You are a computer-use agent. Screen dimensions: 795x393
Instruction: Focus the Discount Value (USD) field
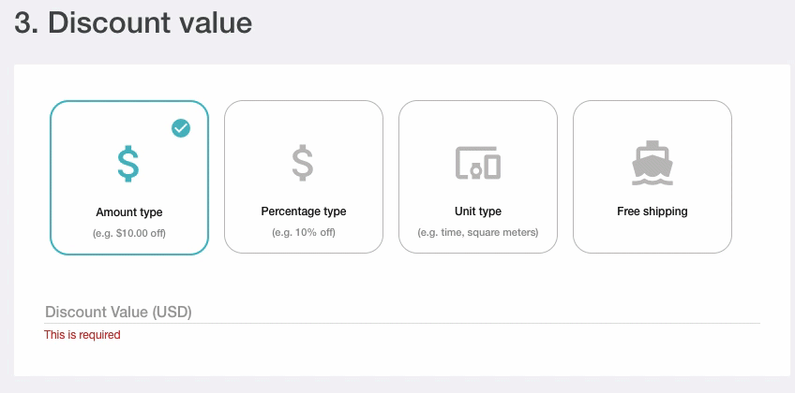(402, 312)
